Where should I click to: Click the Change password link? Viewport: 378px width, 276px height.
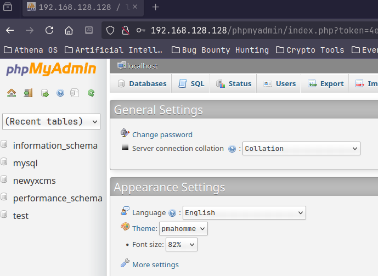tap(162, 134)
